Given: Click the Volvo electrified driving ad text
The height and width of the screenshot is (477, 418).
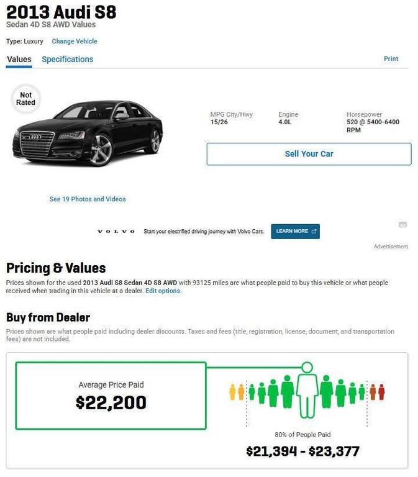Looking at the screenshot, I should click(204, 232).
